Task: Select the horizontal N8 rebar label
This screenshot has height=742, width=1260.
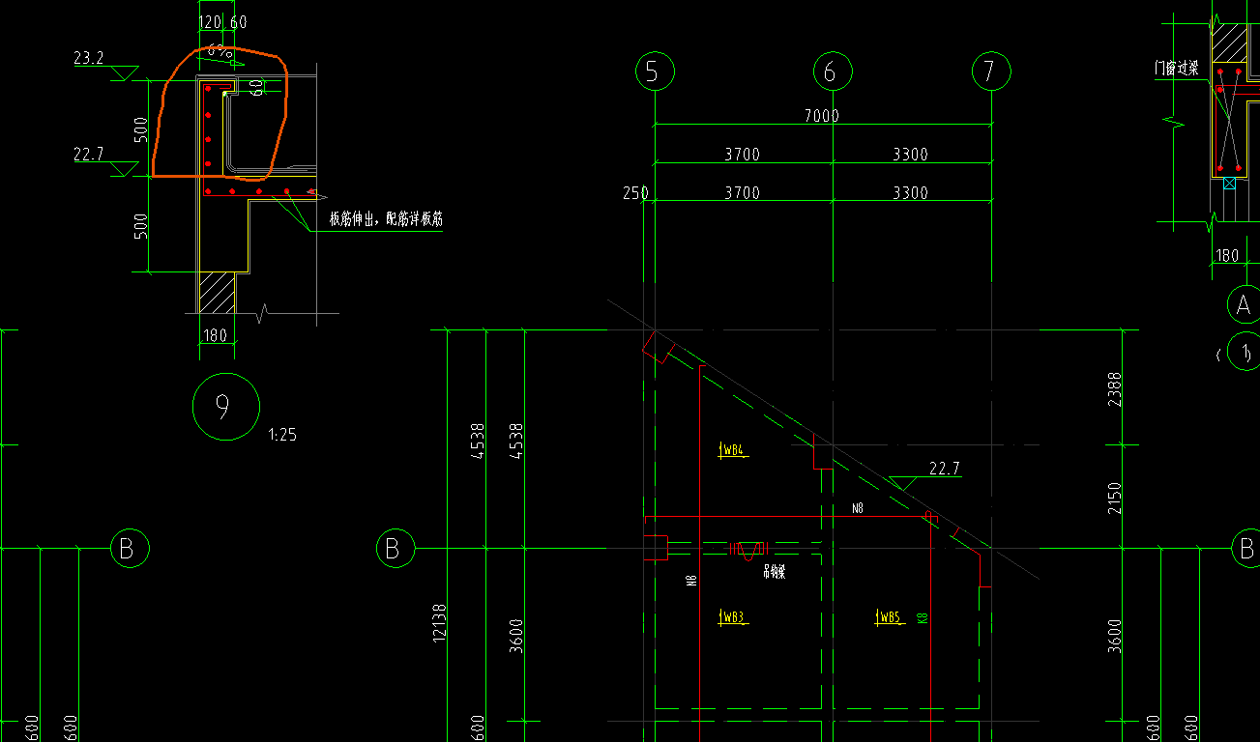Action: tap(858, 507)
